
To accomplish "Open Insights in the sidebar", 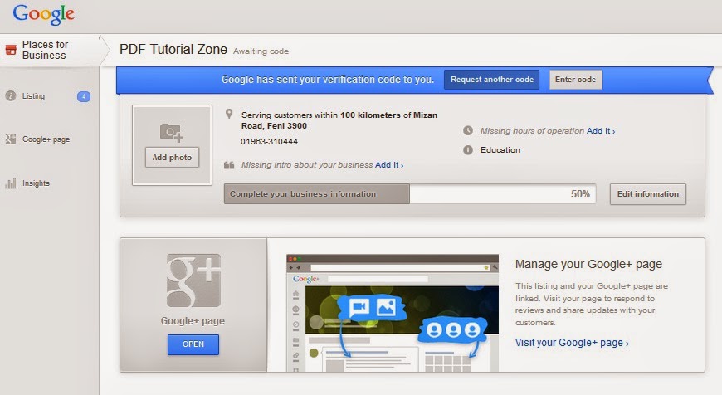I will (x=36, y=183).
